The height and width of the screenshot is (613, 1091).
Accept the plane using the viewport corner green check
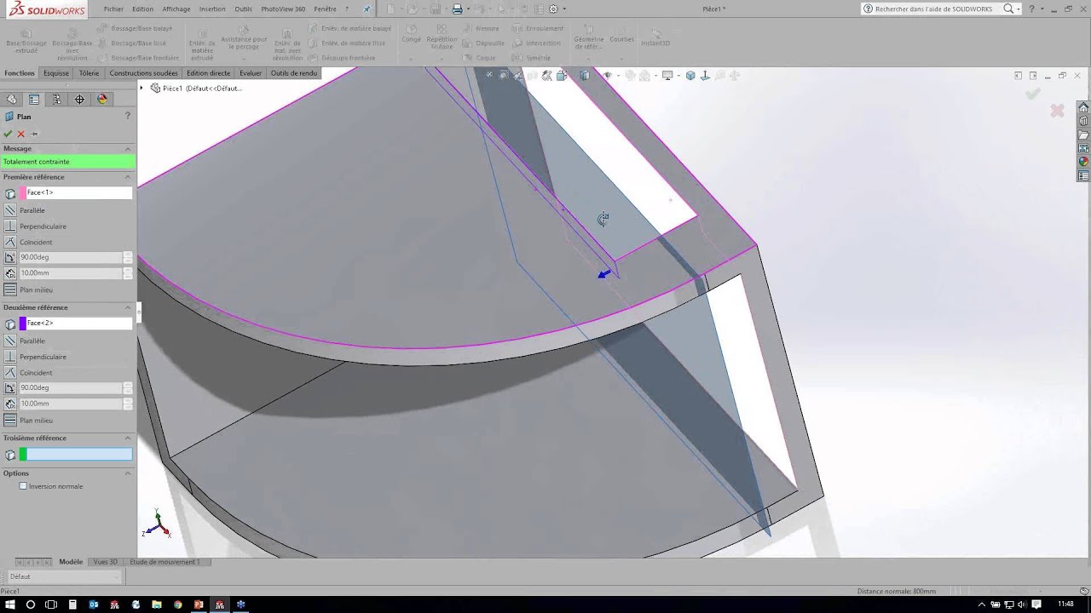tap(1033, 94)
